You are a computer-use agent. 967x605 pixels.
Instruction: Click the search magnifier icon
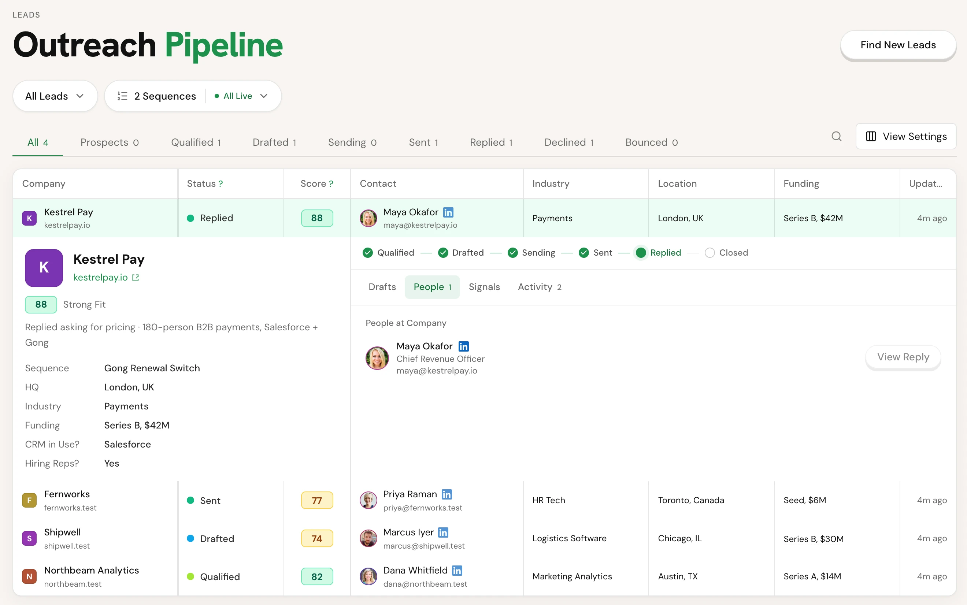pyautogui.click(x=836, y=137)
